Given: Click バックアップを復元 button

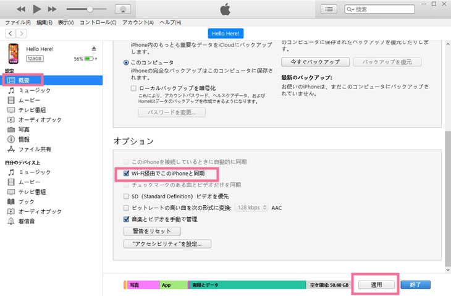Looking at the screenshot, I should coord(387,62).
